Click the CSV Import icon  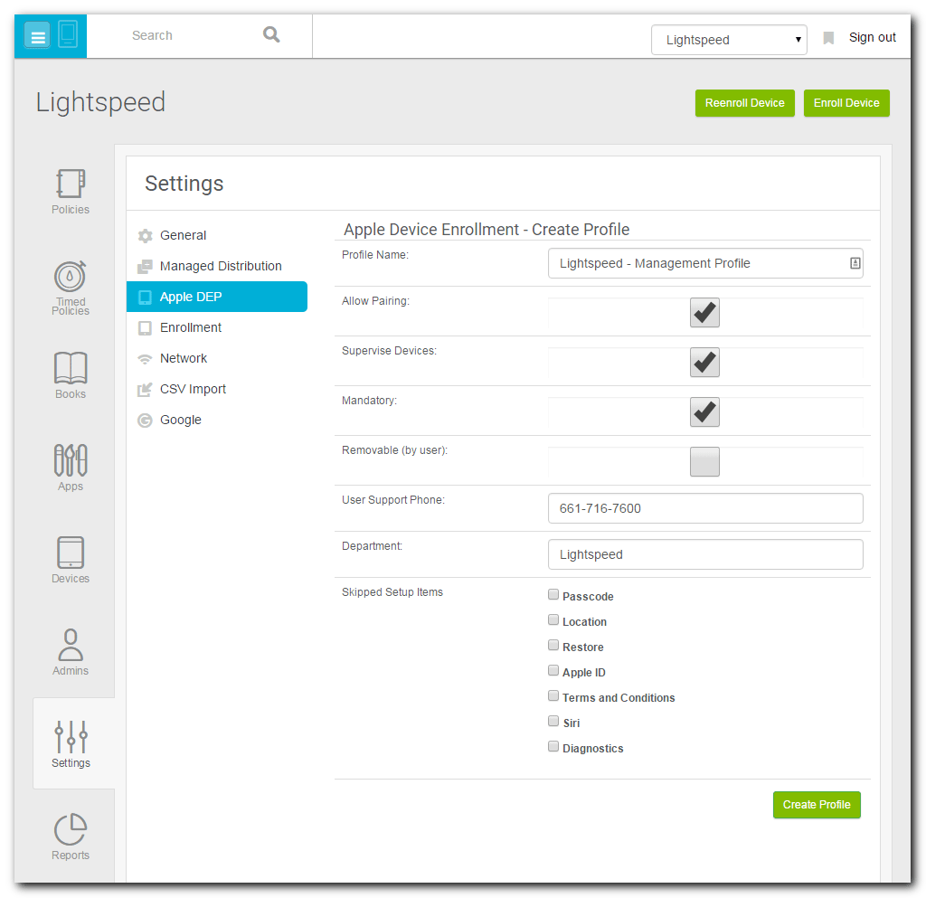145,389
